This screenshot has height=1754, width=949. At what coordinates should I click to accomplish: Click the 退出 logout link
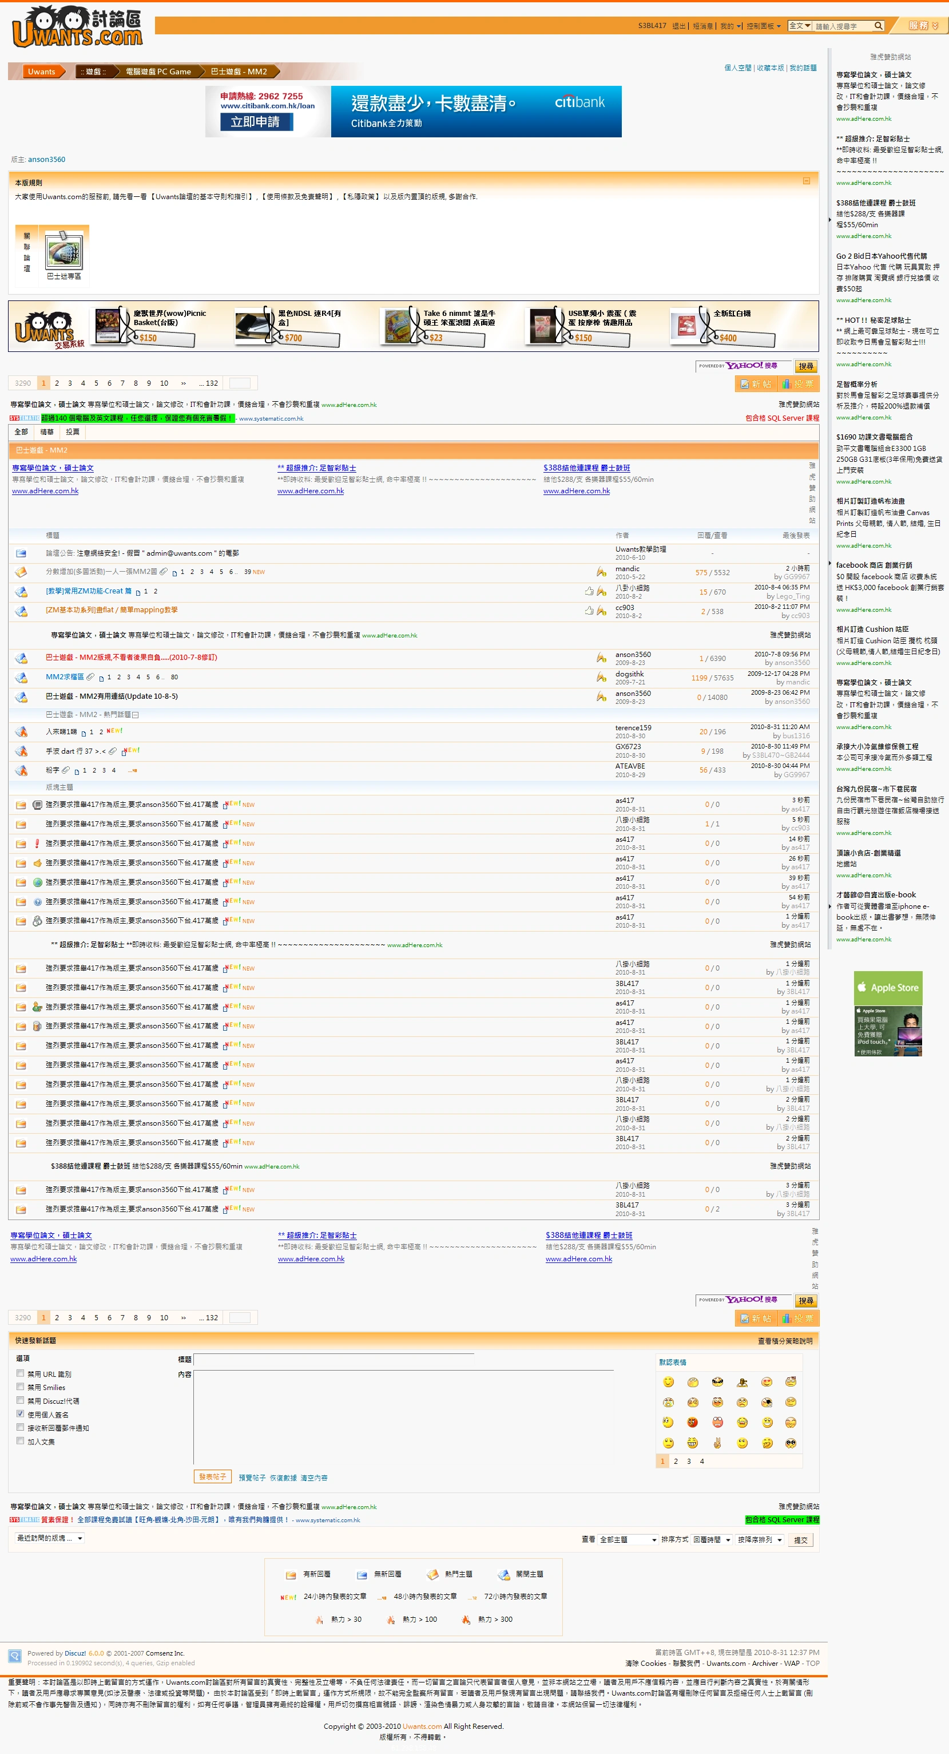(x=679, y=26)
